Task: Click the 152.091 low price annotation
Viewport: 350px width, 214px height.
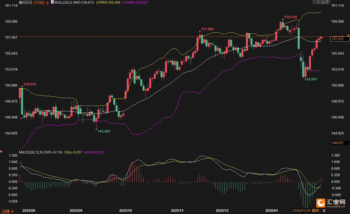Action: [311, 79]
